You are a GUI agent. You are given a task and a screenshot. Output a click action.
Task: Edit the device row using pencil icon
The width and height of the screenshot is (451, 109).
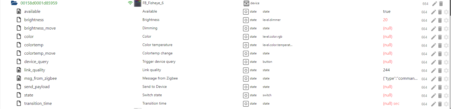[434, 4]
